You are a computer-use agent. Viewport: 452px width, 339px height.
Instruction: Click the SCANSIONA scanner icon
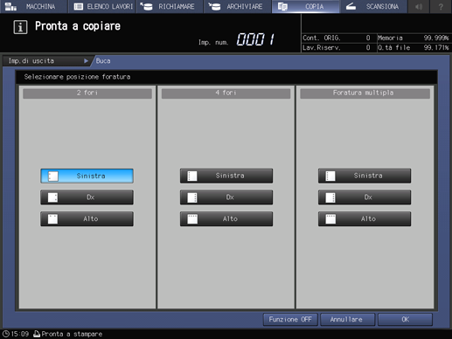(x=351, y=6)
